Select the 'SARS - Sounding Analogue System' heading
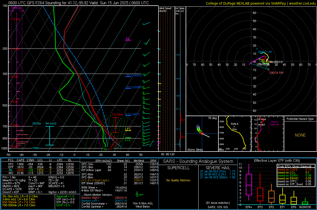This screenshot has width=317, height=210. pos(198,161)
